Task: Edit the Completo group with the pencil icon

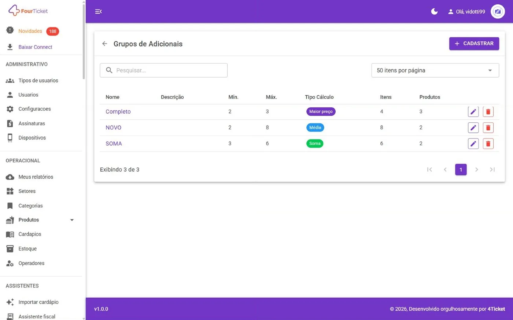Action: 473,112
